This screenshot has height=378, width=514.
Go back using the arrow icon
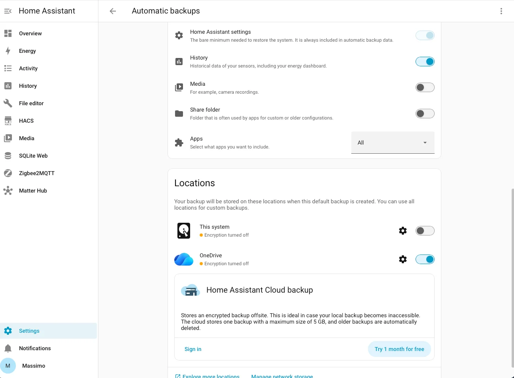pyautogui.click(x=113, y=11)
